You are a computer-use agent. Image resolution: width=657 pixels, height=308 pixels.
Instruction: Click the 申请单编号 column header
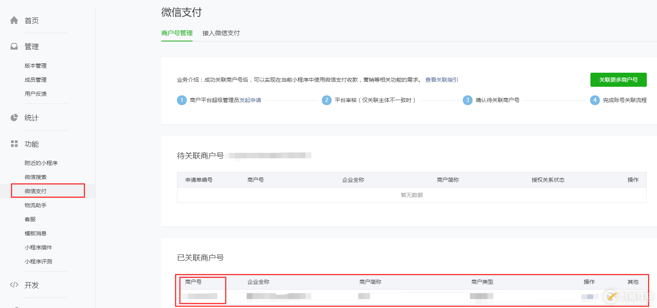tap(199, 180)
